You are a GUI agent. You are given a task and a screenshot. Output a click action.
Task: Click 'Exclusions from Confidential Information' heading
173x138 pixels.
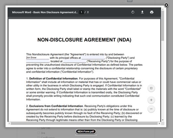pyautogui.click(x=56, y=106)
